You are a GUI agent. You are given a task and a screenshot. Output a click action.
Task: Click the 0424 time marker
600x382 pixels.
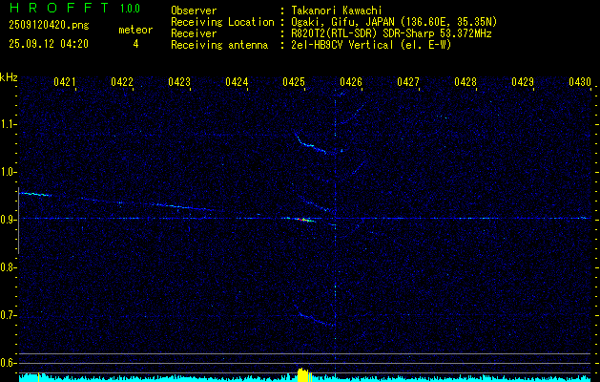(x=237, y=82)
